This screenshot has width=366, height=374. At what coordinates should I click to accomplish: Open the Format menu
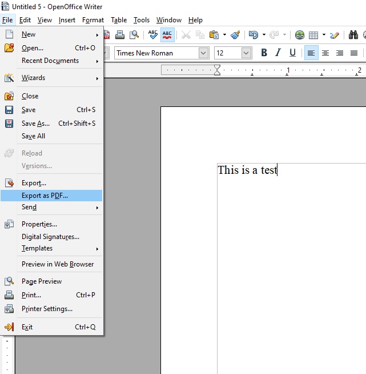pyautogui.click(x=93, y=20)
